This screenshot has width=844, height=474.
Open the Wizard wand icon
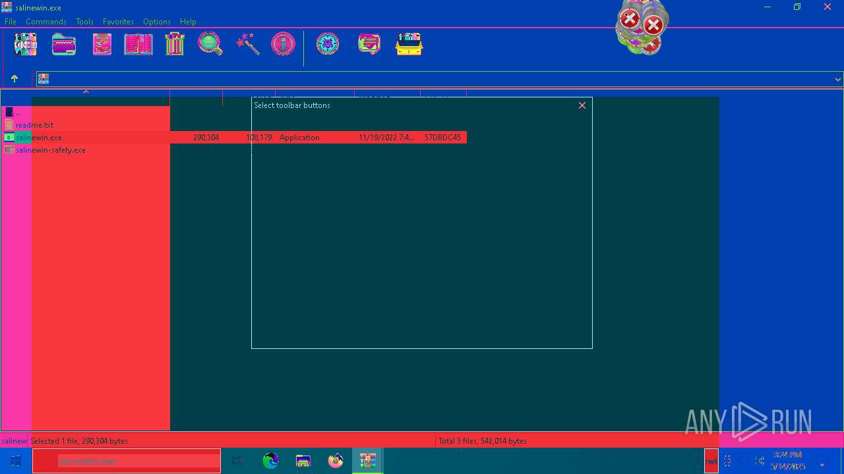(248, 45)
